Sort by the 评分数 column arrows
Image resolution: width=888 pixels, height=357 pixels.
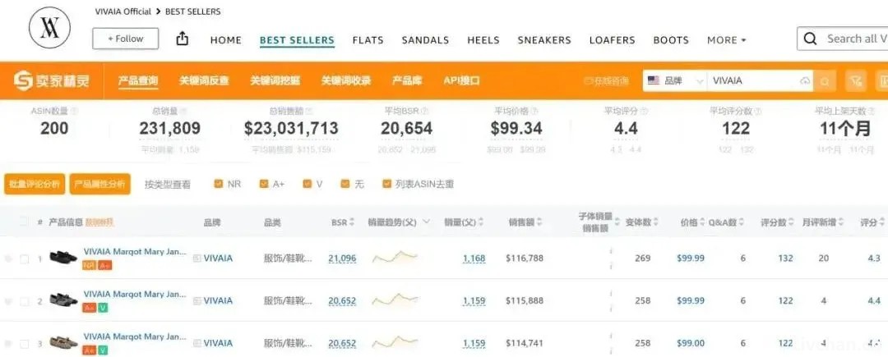(x=792, y=222)
